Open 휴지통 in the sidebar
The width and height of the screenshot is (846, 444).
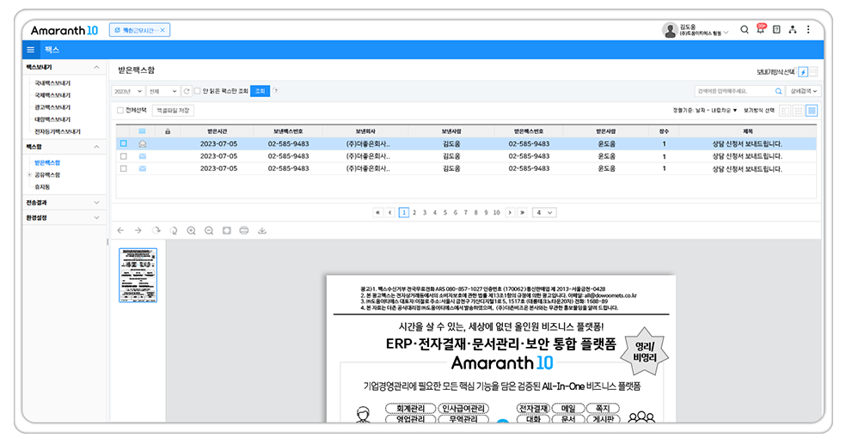42,187
